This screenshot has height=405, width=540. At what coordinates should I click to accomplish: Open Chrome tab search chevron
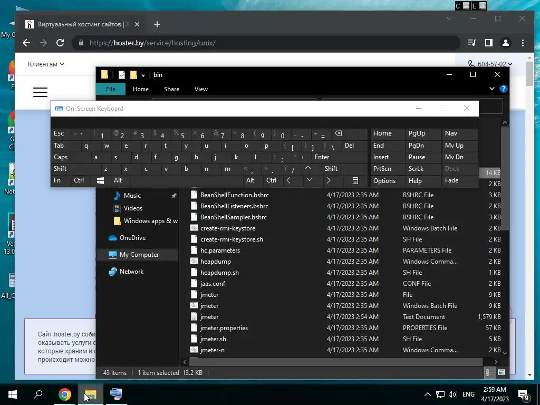449,18
